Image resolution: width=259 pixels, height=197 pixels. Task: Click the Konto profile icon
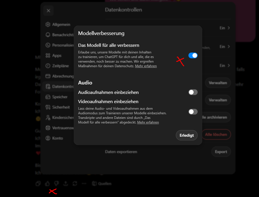pos(48,138)
